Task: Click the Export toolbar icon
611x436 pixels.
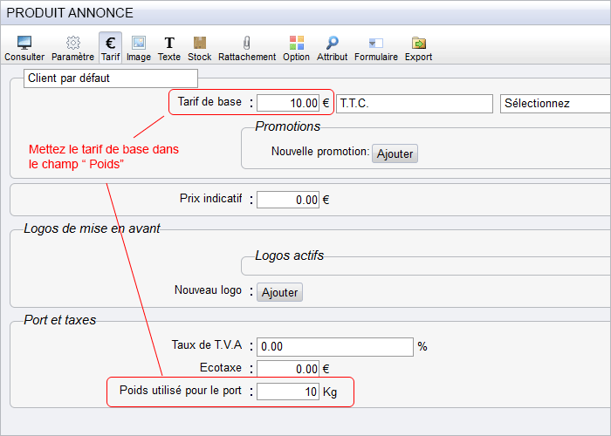Action: (418, 43)
